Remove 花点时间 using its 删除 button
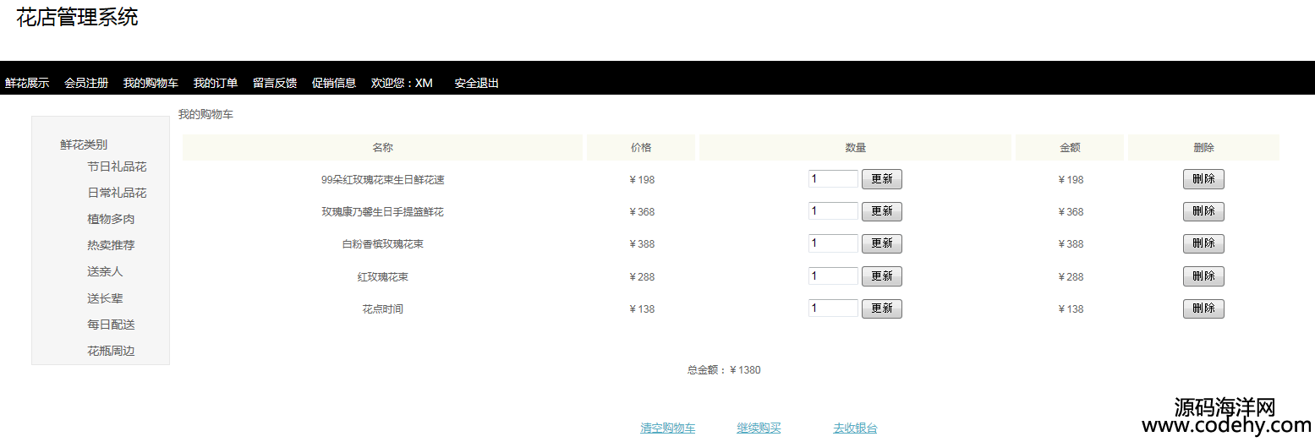The width and height of the screenshot is (1315, 442). 1203,308
